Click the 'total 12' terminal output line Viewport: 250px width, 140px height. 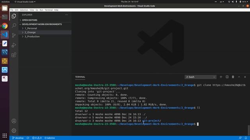point(81,111)
